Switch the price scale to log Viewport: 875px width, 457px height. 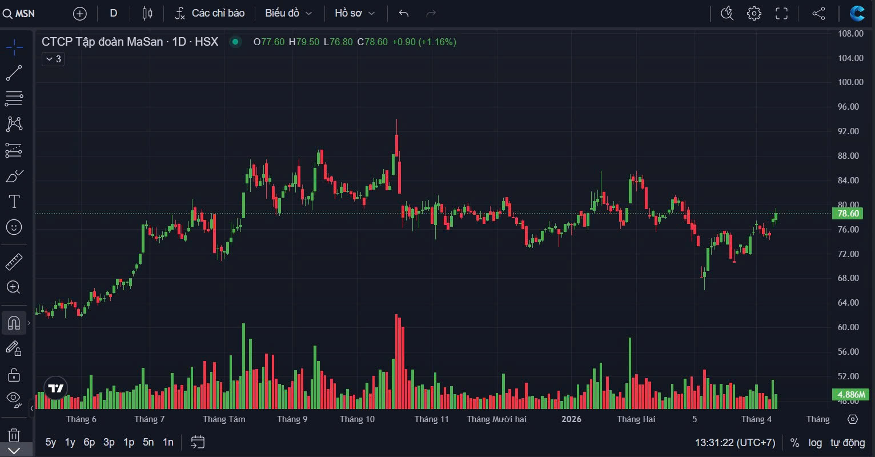815,443
